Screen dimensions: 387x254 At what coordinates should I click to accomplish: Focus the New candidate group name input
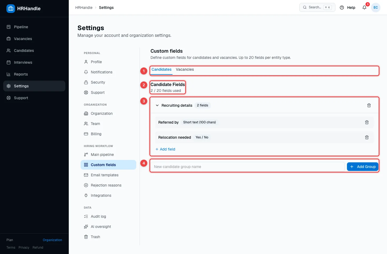pos(247,167)
